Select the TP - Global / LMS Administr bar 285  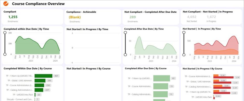coord(40,81)
